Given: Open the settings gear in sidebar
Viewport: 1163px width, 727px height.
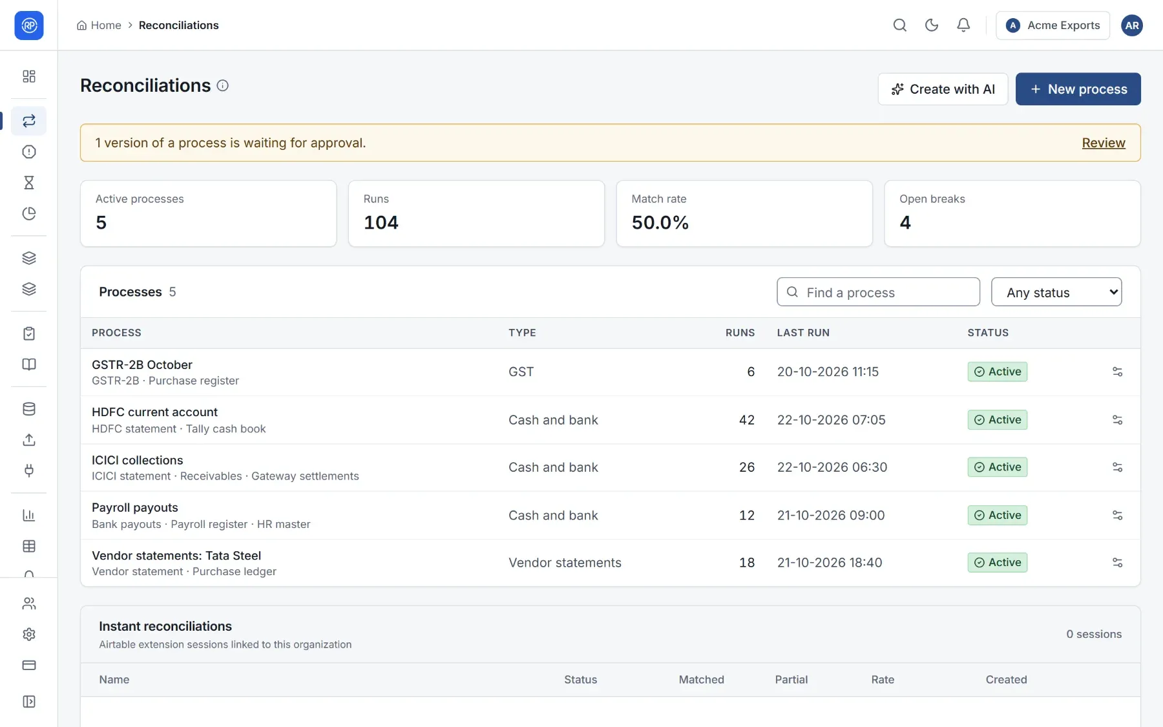Looking at the screenshot, I should click(29, 635).
